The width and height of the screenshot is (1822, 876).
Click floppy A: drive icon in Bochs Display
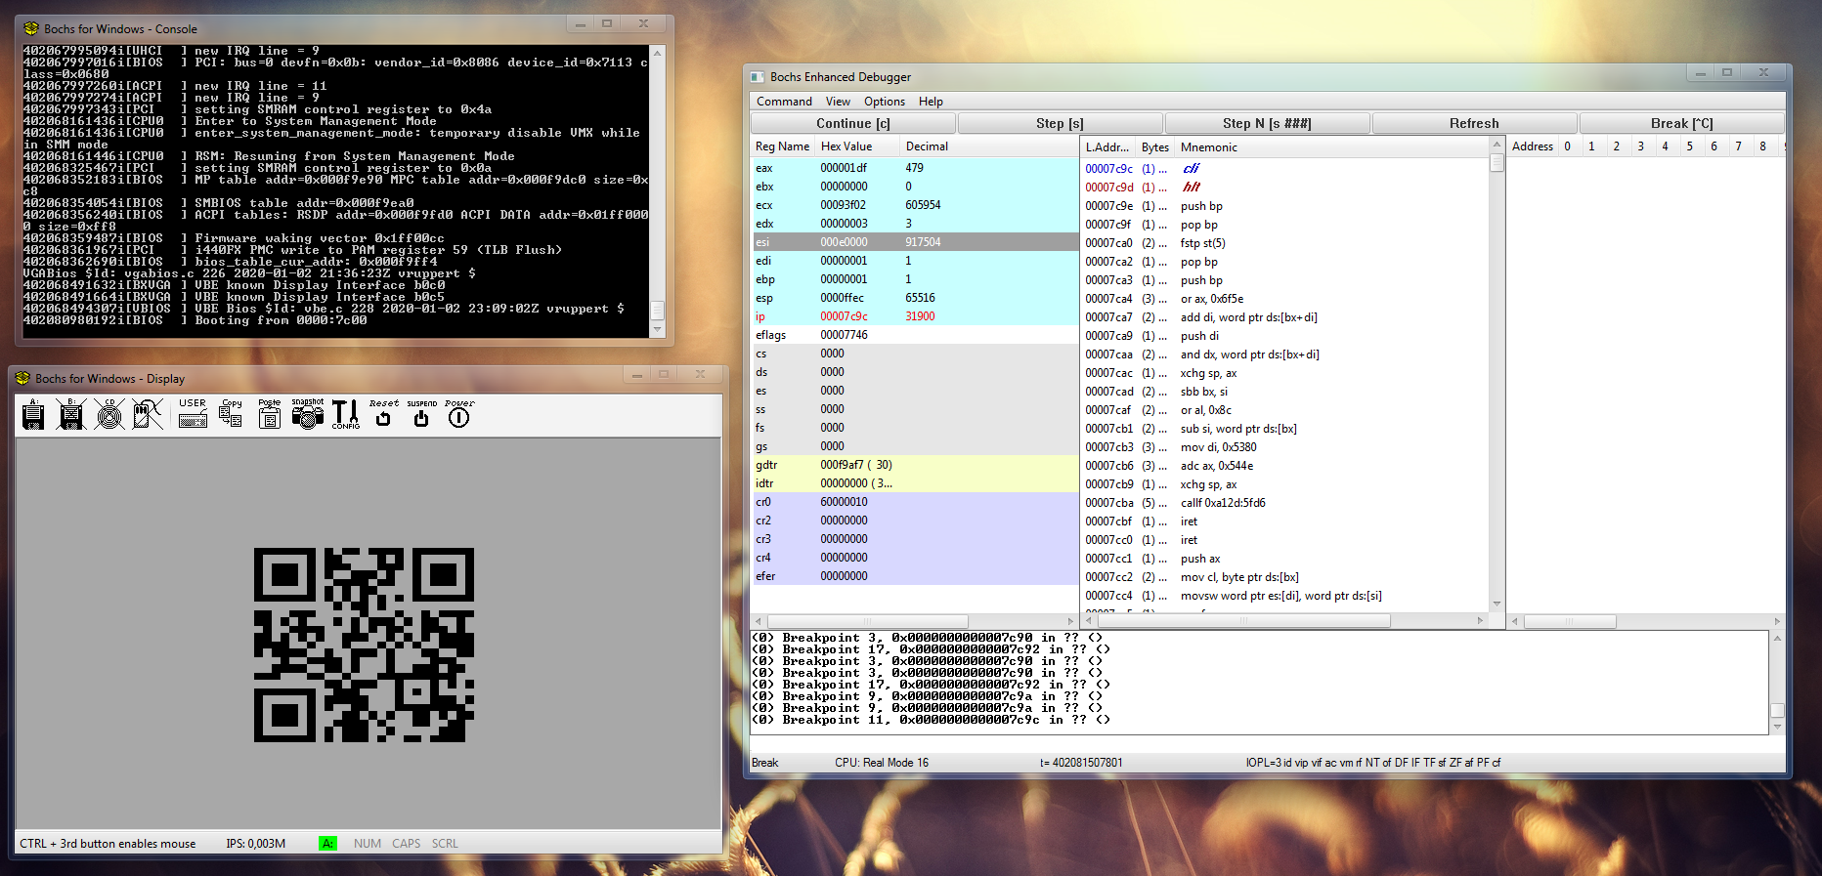point(33,415)
